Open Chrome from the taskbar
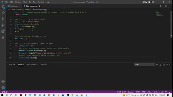The height and width of the screenshot is (97, 173). point(49,95)
